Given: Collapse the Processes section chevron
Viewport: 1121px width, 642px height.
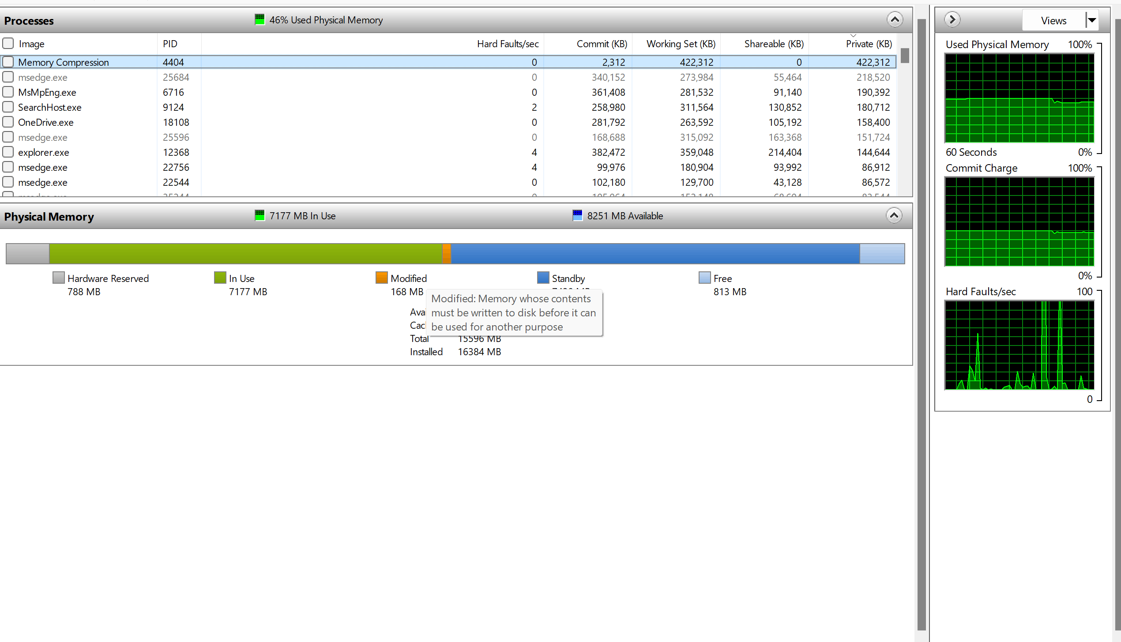Looking at the screenshot, I should coord(895,19).
